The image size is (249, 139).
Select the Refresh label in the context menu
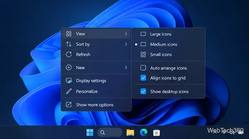[83, 55]
